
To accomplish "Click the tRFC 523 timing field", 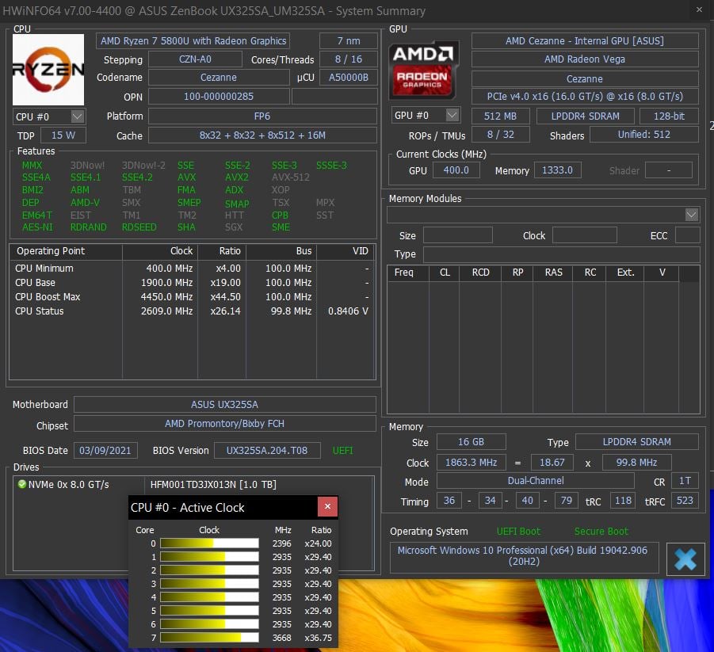I will click(x=685, y=501).
